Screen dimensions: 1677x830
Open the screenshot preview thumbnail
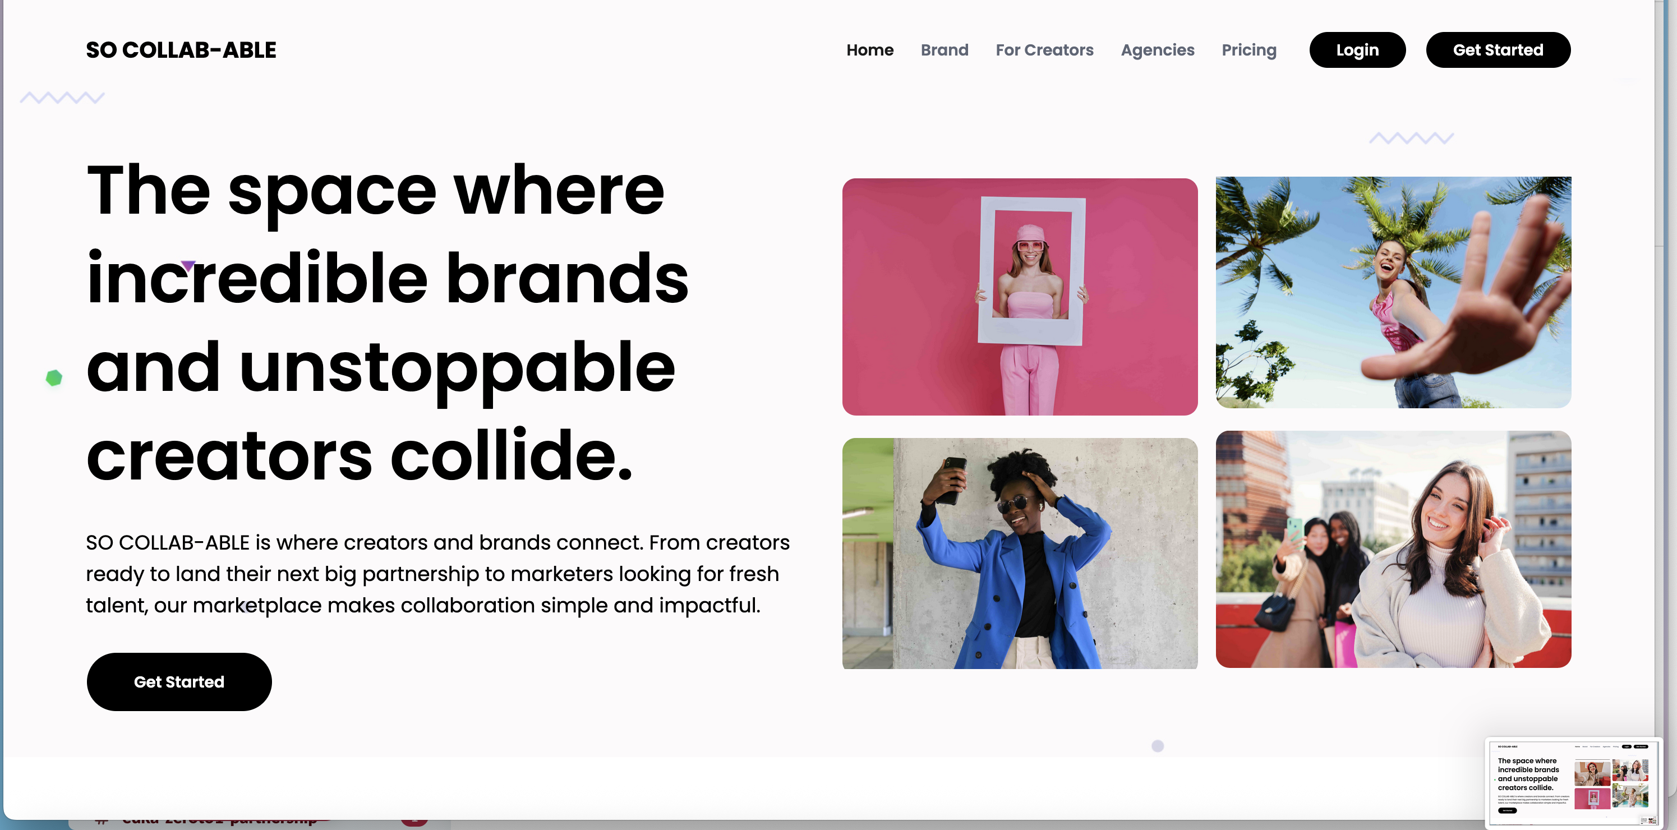[1573, 783]
